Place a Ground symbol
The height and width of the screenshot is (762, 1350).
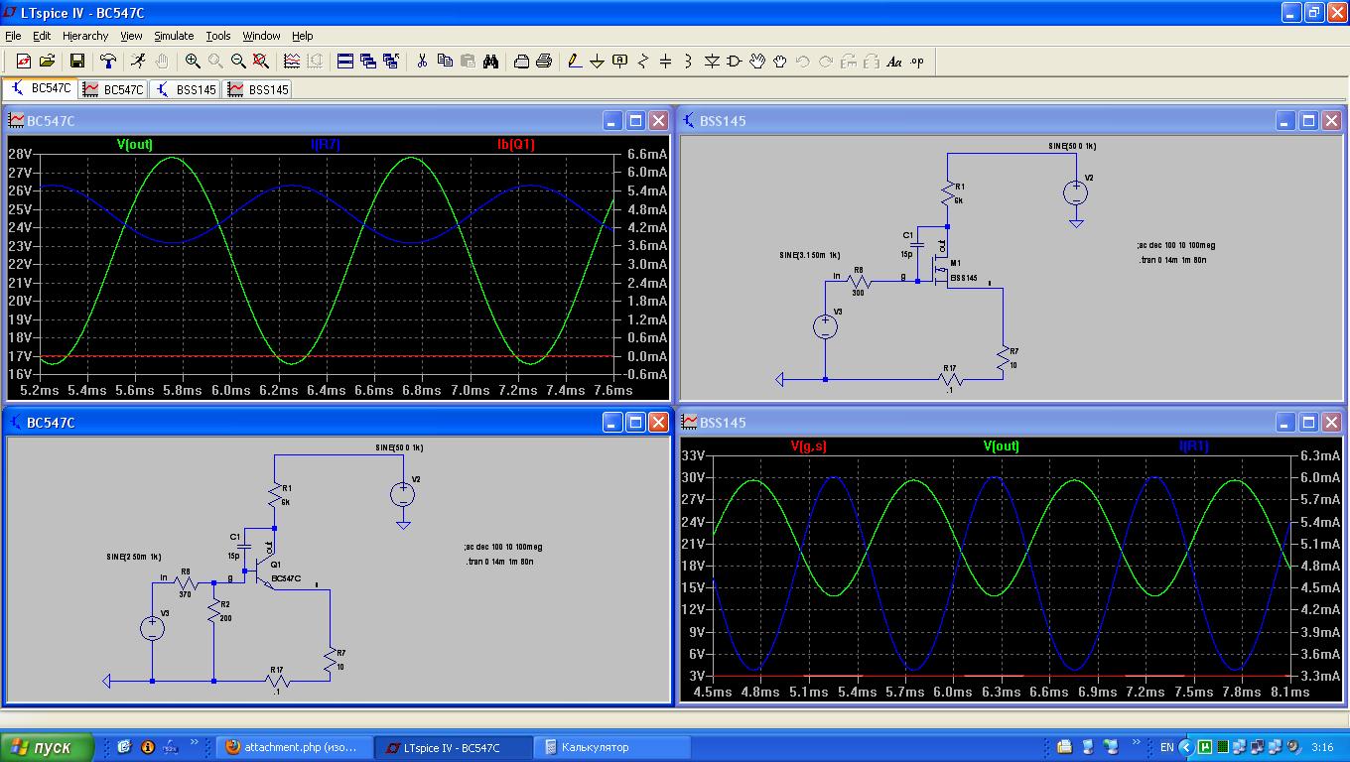coord(597,62)
